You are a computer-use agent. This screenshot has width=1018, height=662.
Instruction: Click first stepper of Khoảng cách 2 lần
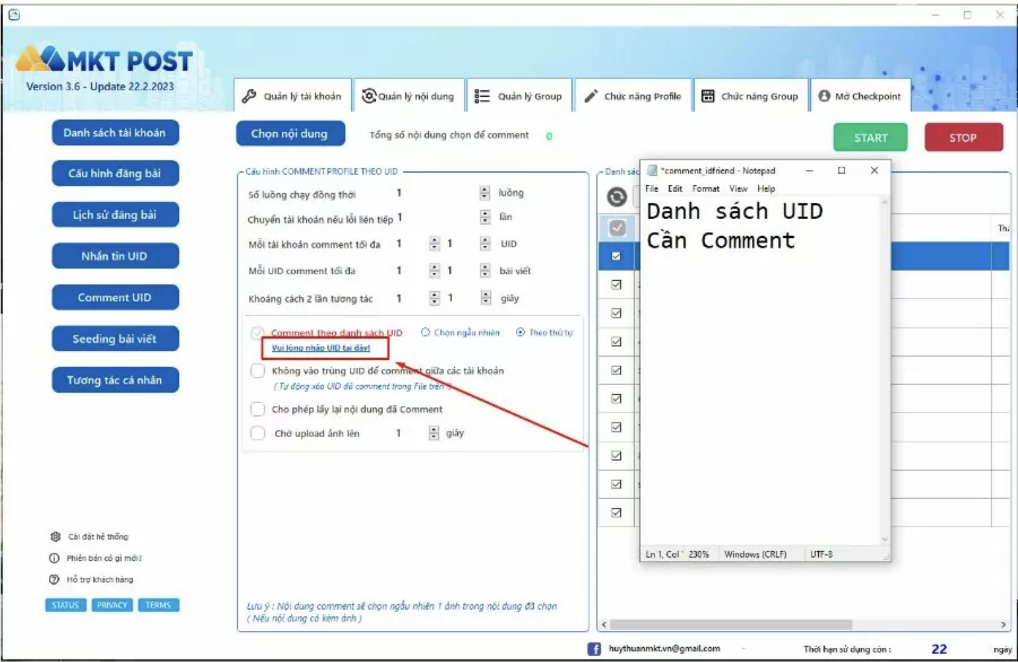[434, 298]
